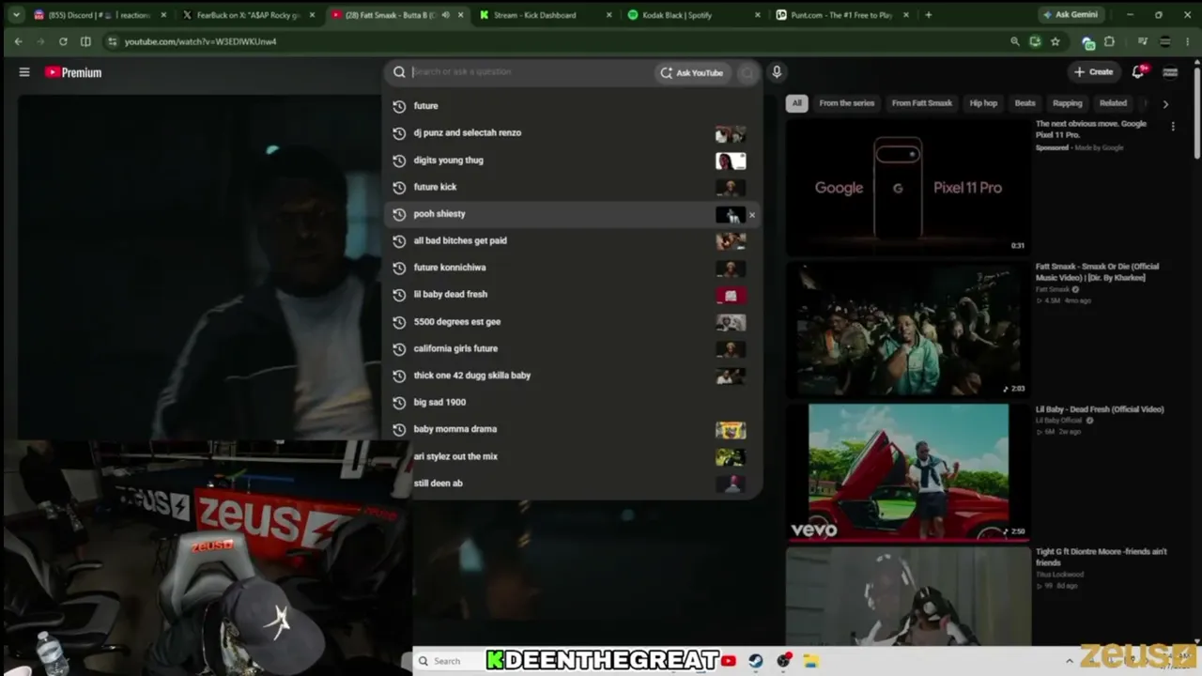This screenshot has width=1202, height=676.
Task: Click the voice search microphone icon
Action: pyautogui.click(x=777, y=72)
